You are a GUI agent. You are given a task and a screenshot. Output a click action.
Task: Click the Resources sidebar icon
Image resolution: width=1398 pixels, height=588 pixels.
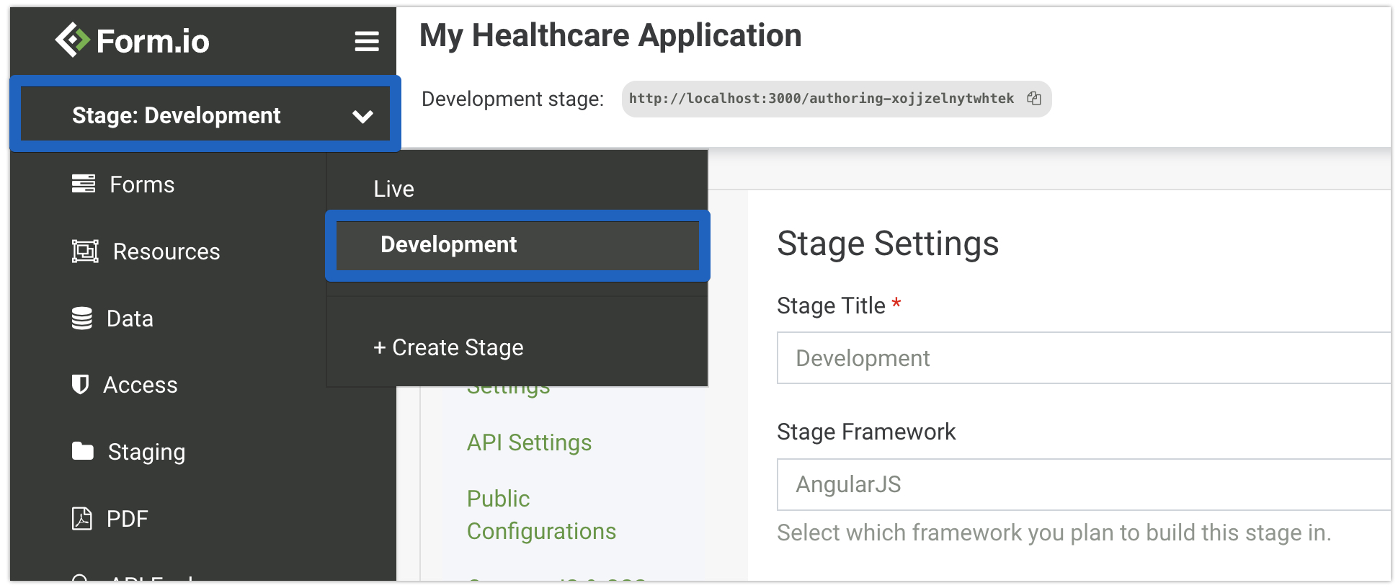coord(85,251)
